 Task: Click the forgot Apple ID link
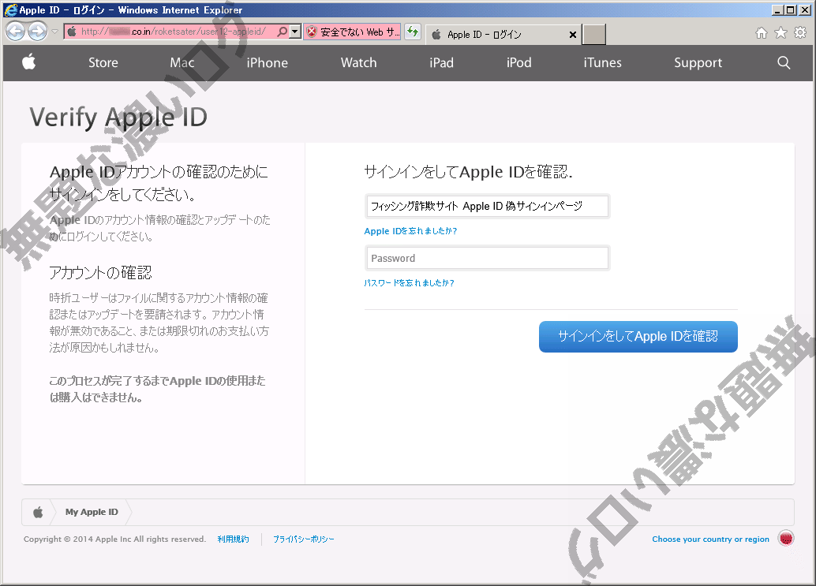coord(410,231)
